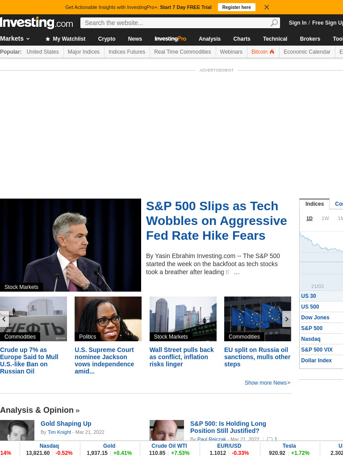Viewport: 343px width, 458px height.
Task: Open the InvestingPro menu item
Action: coord(170,39)
